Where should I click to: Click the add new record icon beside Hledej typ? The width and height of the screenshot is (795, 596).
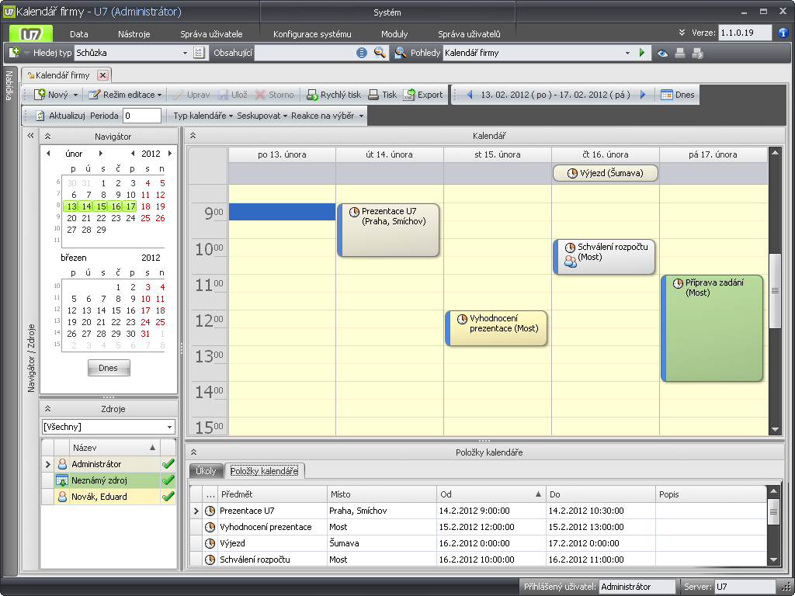point(14,52)
